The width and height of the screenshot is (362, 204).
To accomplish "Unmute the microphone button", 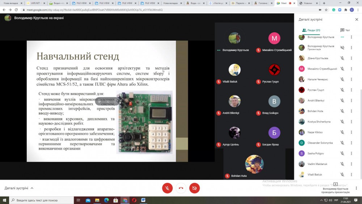I will pyautogui.click(x=167, y=188).
